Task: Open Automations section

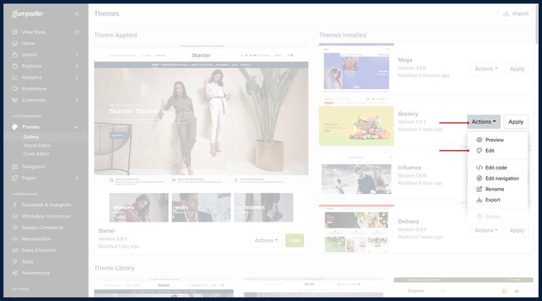Action: (x=36, y=273)
